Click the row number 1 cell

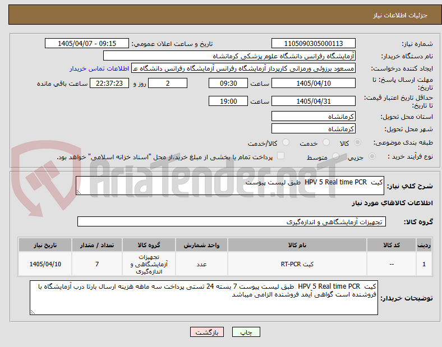point(424,264)
